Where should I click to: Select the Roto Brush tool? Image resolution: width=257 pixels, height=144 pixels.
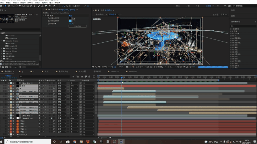tap(50, 6)
